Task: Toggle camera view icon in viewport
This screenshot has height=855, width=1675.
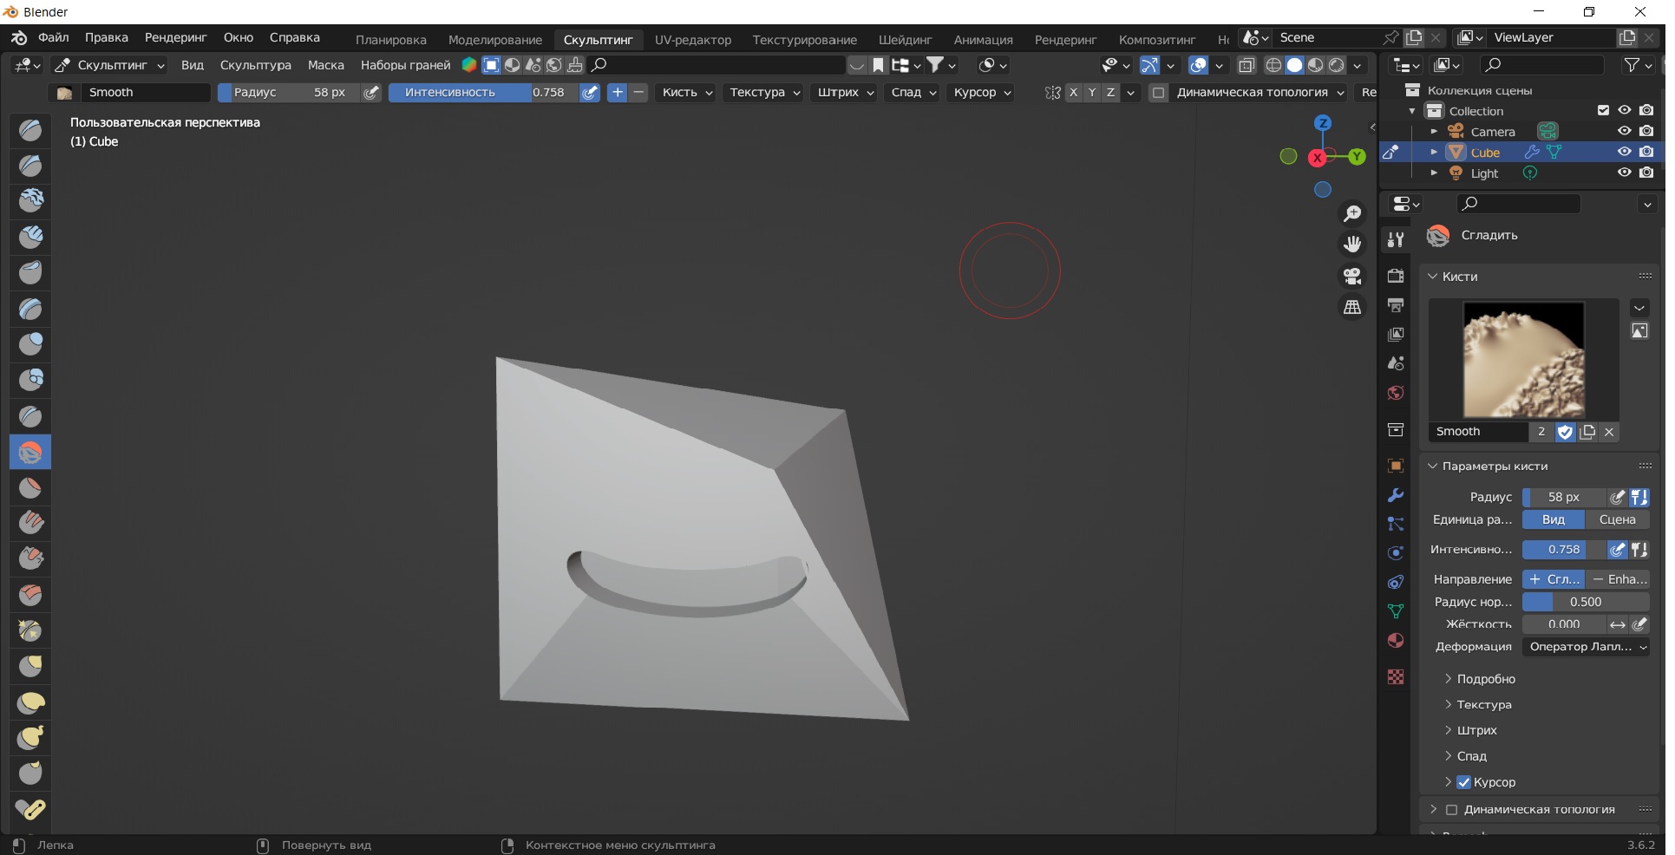Action: [x=1351, y=276]
